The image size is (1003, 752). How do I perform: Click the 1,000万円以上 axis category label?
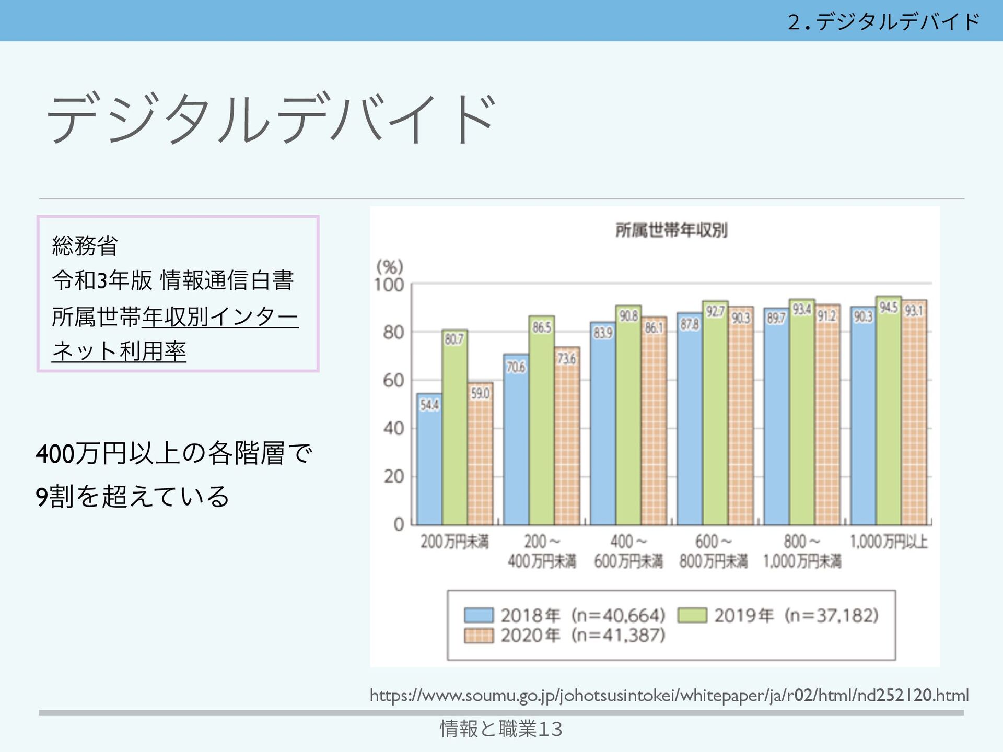[888, 542]
